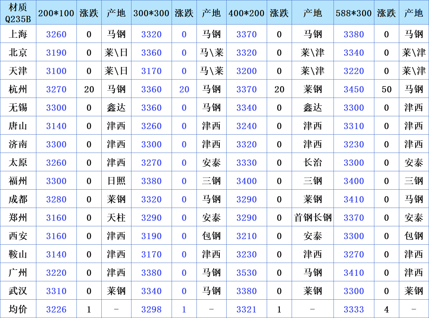This screenshot has width=429, height=318.
Task: Open the average price 3226 link
Action: coord(56,309)
